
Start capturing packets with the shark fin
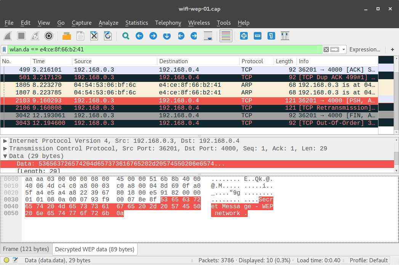pos(8,36)
